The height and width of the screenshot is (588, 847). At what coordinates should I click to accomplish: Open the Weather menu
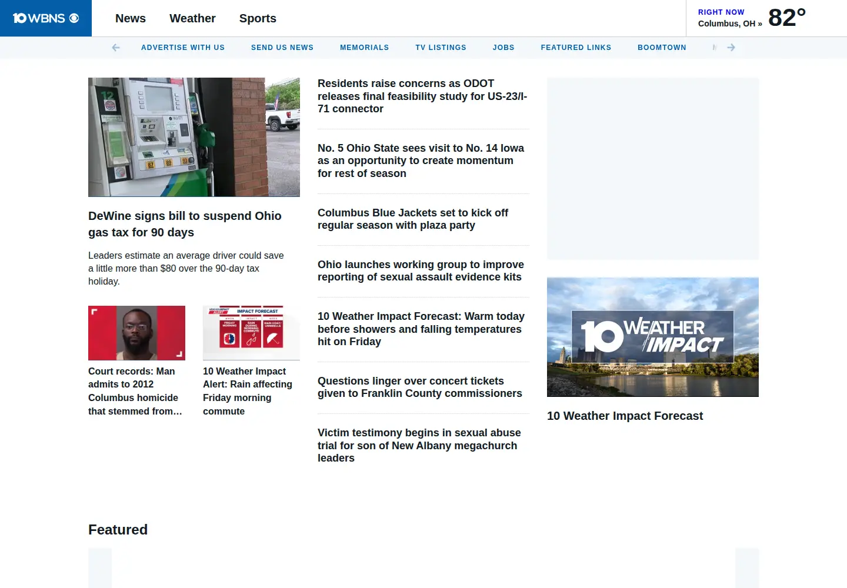click(192, 18)
